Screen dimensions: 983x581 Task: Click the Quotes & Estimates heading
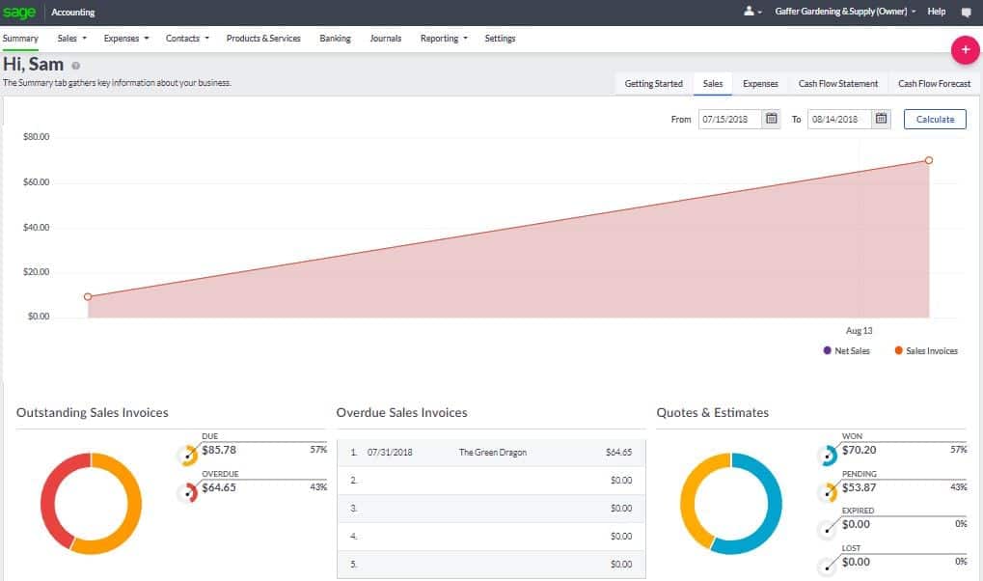tap(712, 412)
